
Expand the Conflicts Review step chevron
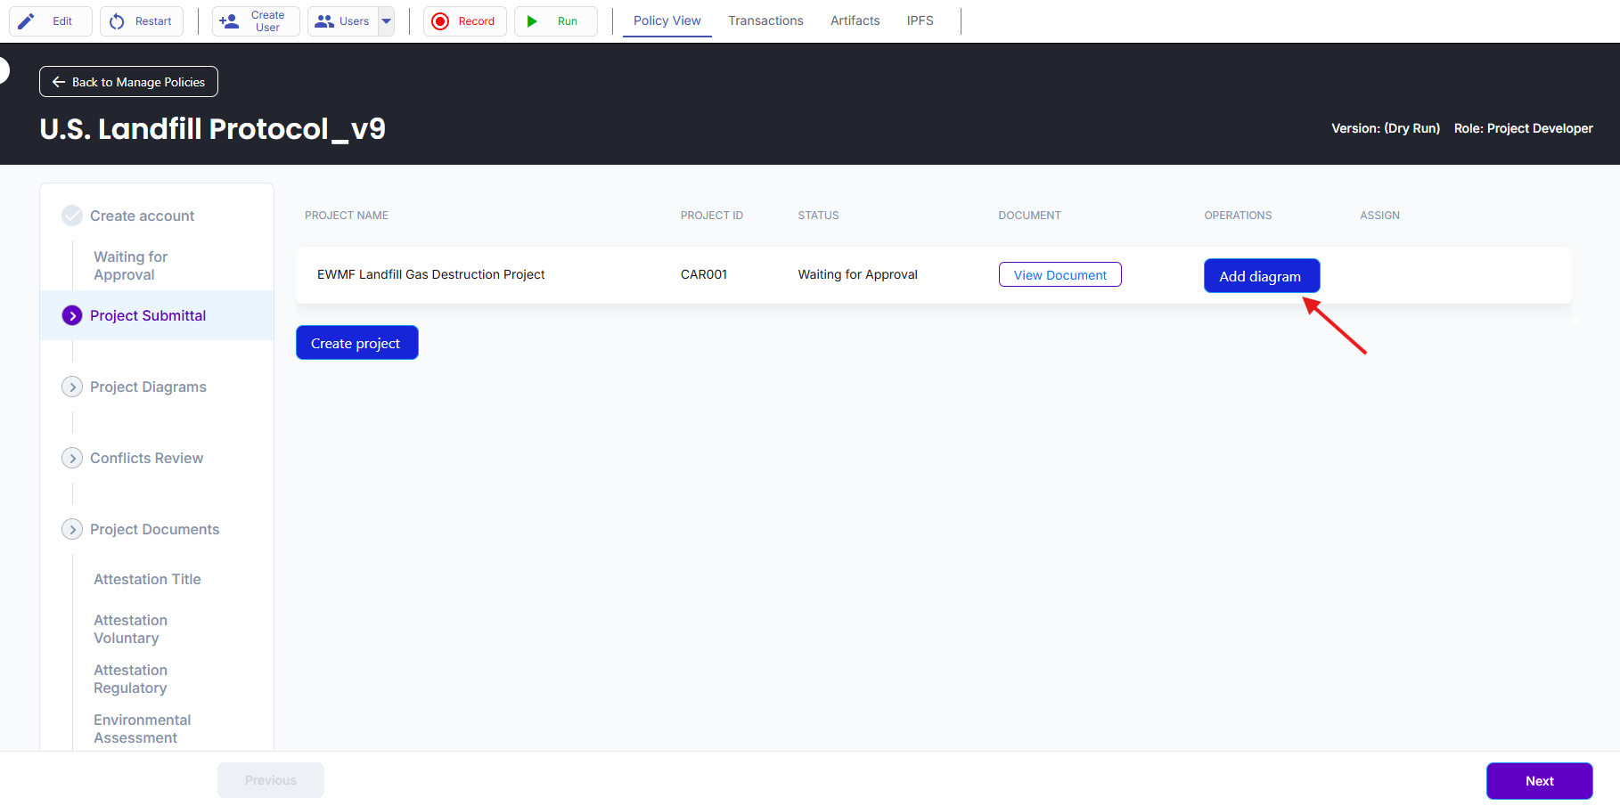72,458
